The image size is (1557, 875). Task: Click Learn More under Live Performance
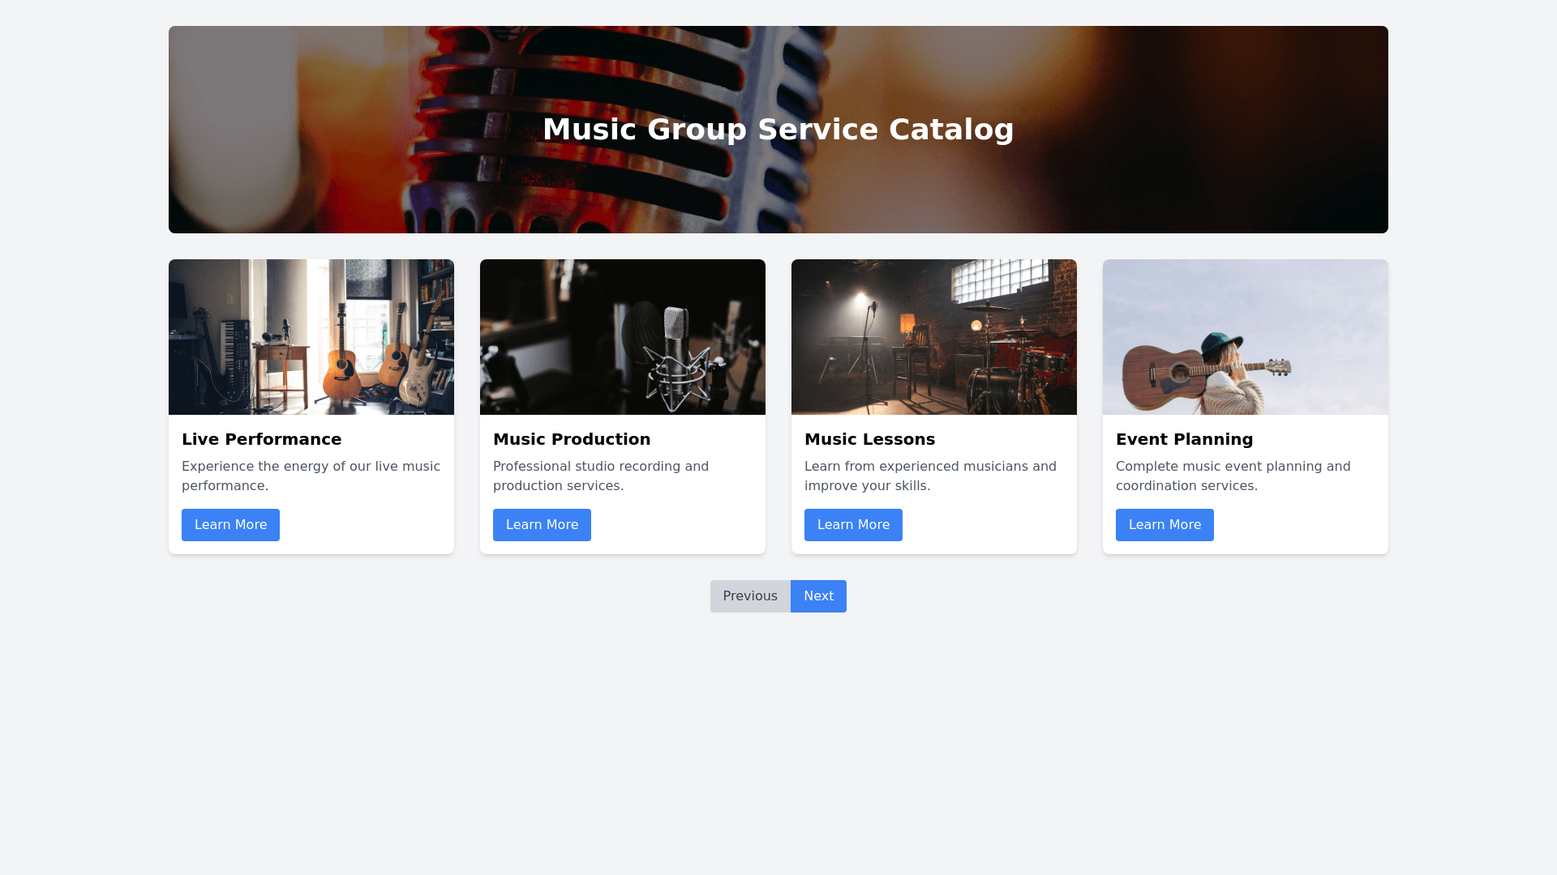tap(230, 525)
